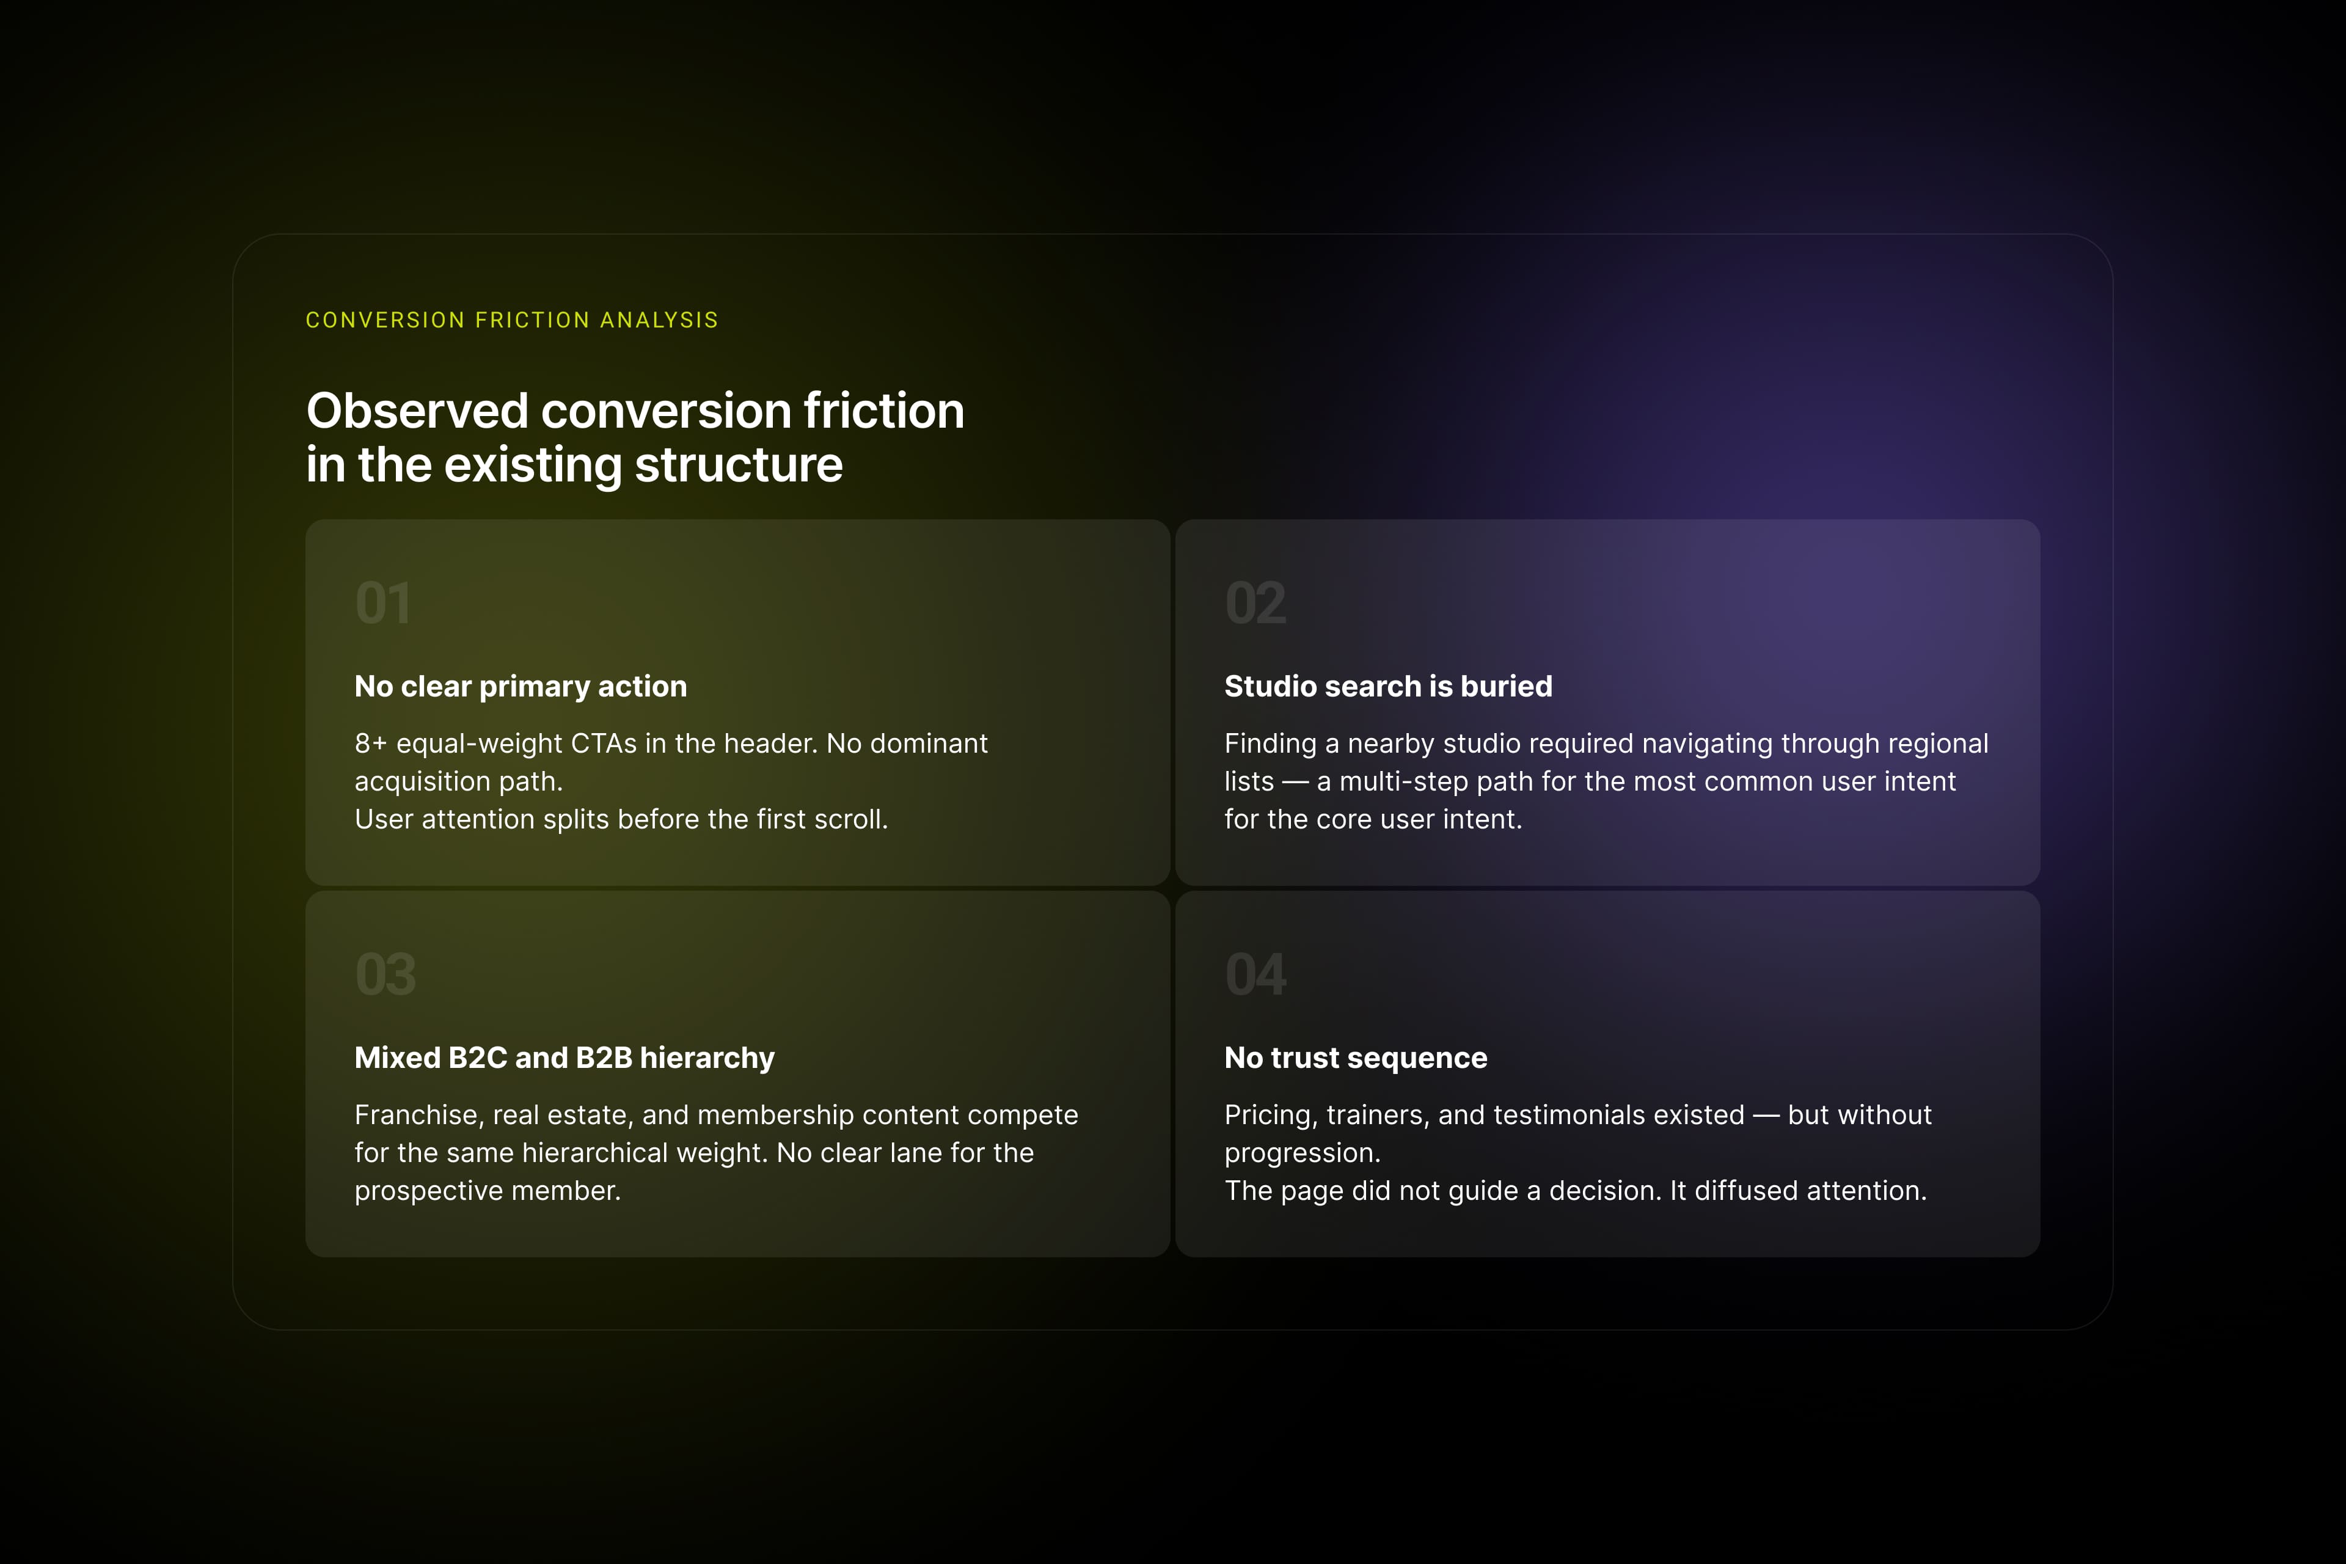
Task: Click the "Conversion Friction Analysis" eyebrow label
Action: (x=512, y=320)
